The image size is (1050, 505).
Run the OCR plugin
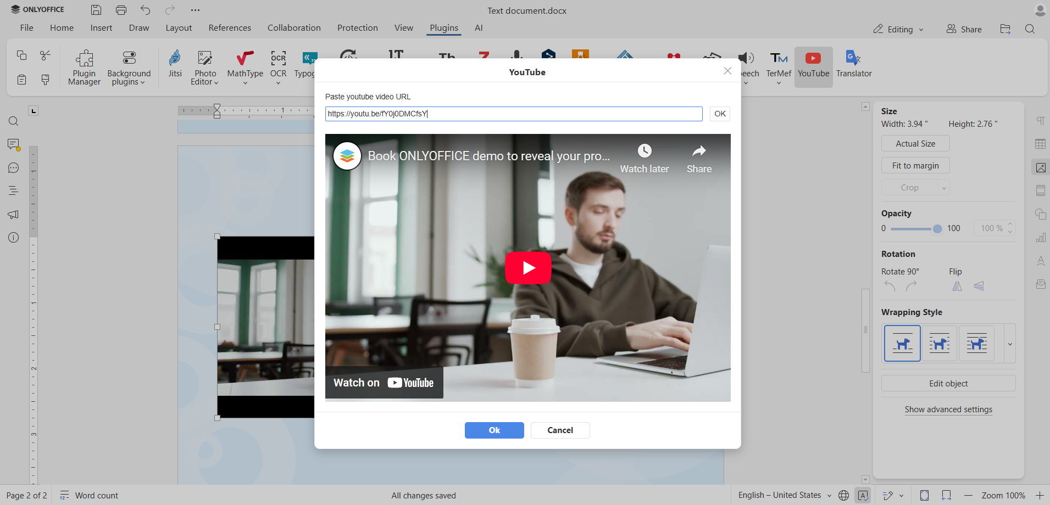[x=278, y=68]
